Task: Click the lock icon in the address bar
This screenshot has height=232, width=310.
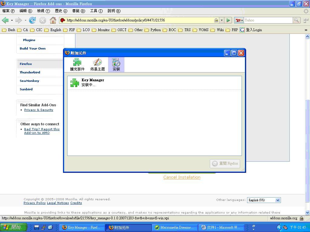Action: pyautogui.click(x=216, y=20)
